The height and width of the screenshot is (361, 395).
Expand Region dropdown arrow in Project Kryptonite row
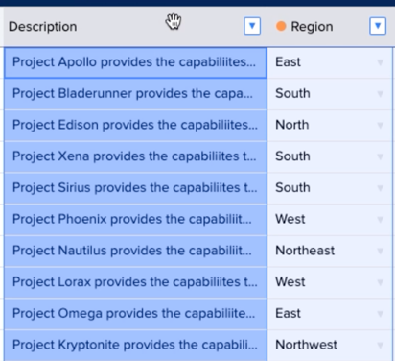point(380,345)
